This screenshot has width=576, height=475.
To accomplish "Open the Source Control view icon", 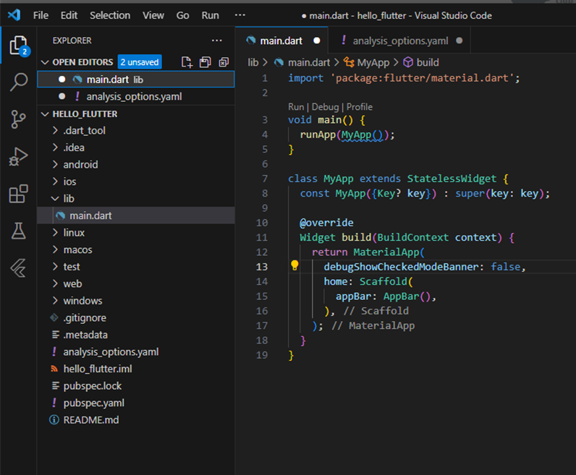I will [x=18, y=119].
